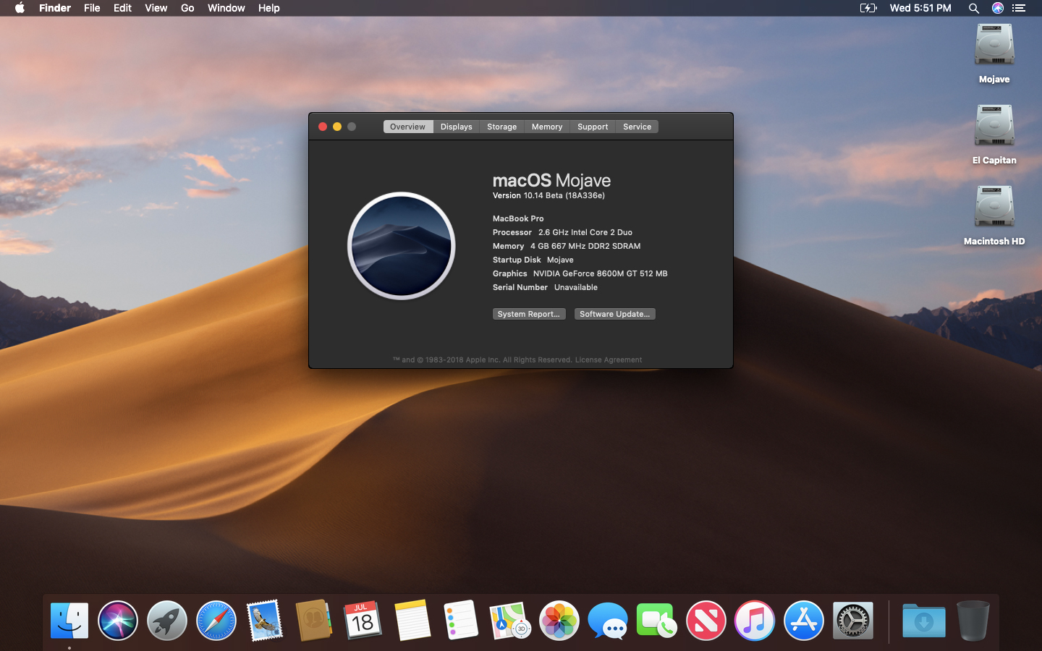
Task: Open Launchpad from the Dock
Action: point(166,620)
